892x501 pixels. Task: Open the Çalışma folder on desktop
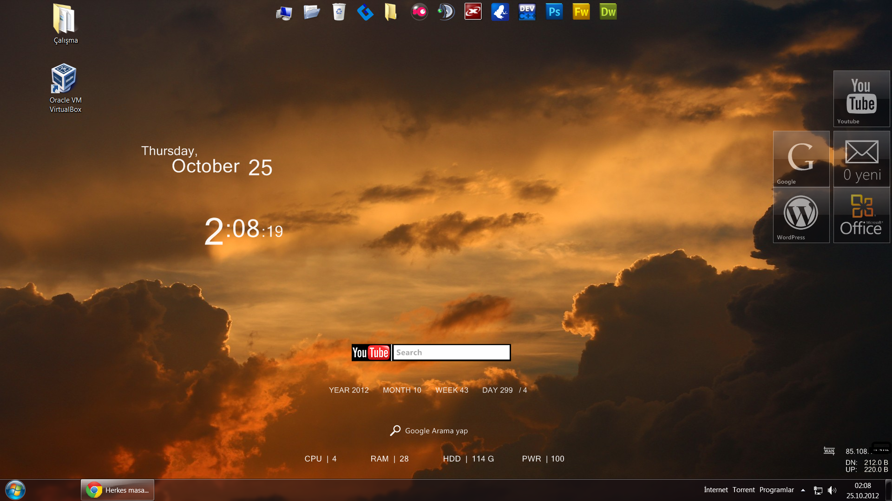(65, 24)
